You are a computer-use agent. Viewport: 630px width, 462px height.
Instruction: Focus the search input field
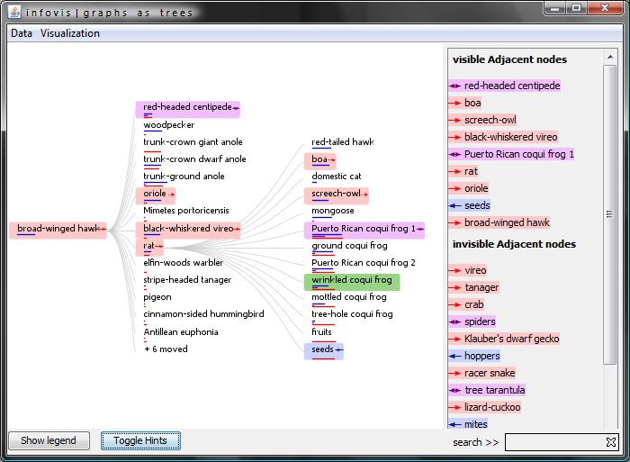point(555,442)
